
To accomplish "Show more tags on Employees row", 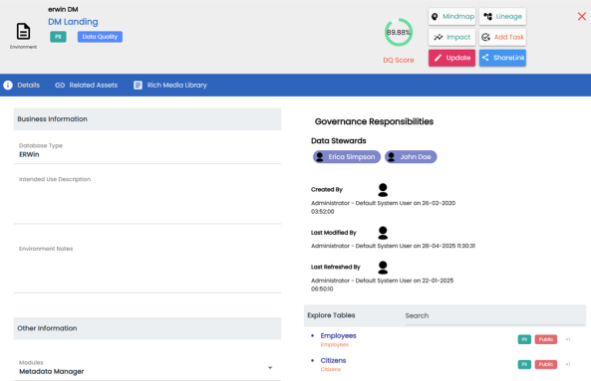I will 568,339.
